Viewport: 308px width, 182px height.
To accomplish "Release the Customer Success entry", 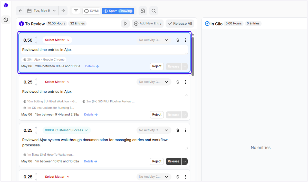I will [174, 161].
